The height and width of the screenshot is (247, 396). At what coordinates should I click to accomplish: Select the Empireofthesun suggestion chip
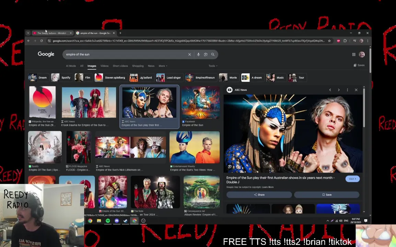point(200,78)
